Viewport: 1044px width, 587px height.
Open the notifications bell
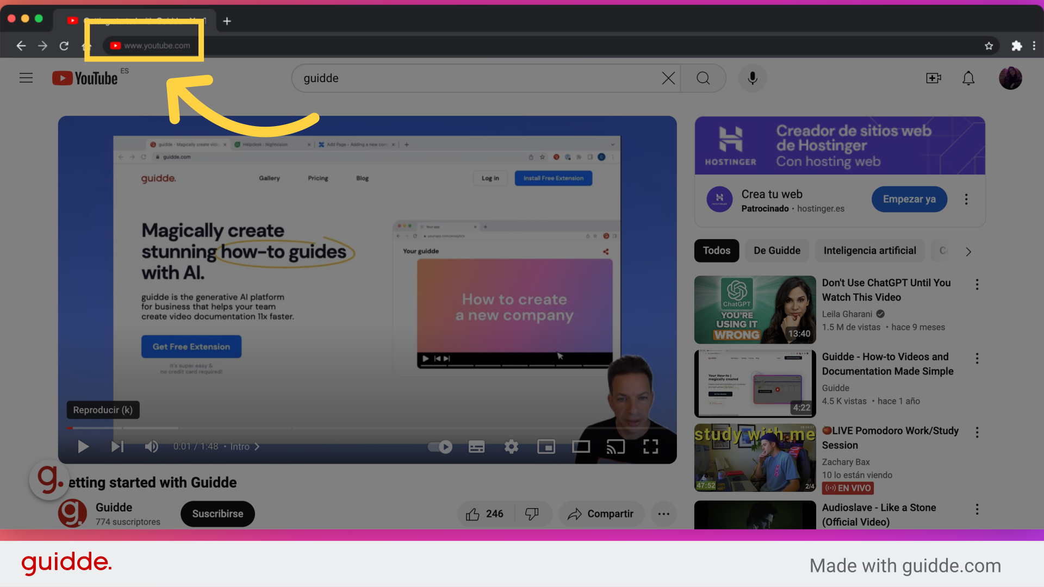pos(968,78)
